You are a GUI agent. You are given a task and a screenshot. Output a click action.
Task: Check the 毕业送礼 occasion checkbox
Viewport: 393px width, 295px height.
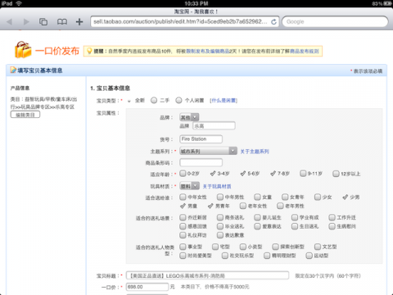[x=220, y=226]
